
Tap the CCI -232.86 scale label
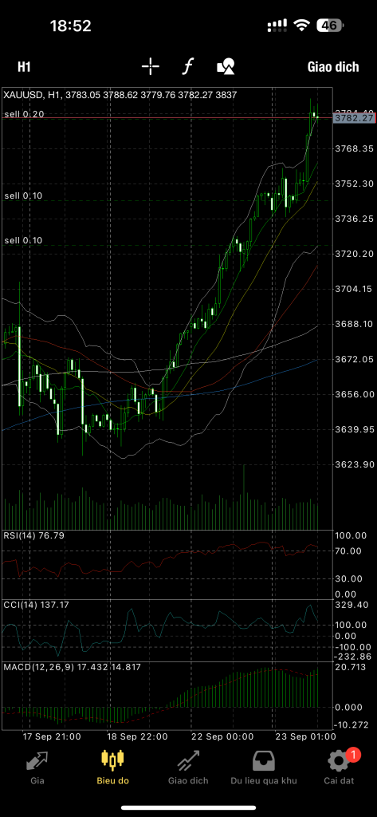tap(354, 657)
